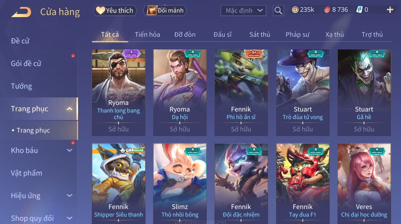401x224 pixels.
Task: Select Slimz Thỏ nhồi bông skin card
Action: 180,184
